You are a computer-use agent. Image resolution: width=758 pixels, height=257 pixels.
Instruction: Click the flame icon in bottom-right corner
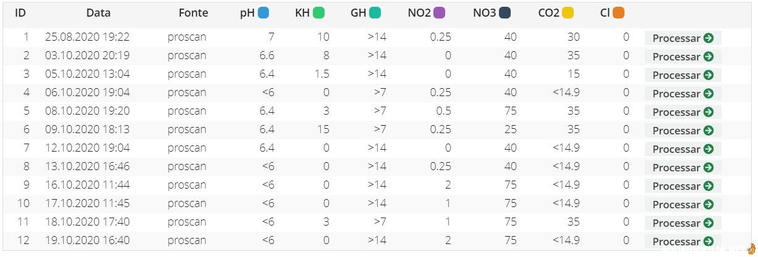(x=751, y=249)
